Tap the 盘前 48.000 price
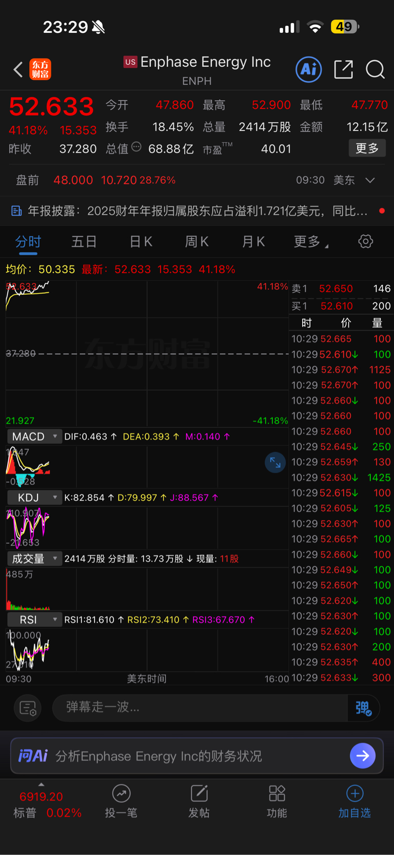Image resolution: width=394 pixels, height=855 pixels. [x=73, y=180]
